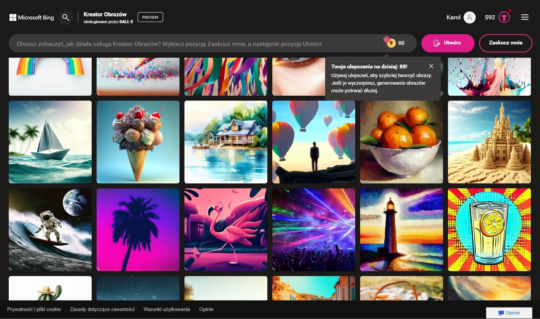Open the pop art lemonade image
Screen dimensions: 540x319
coord(489,230)
